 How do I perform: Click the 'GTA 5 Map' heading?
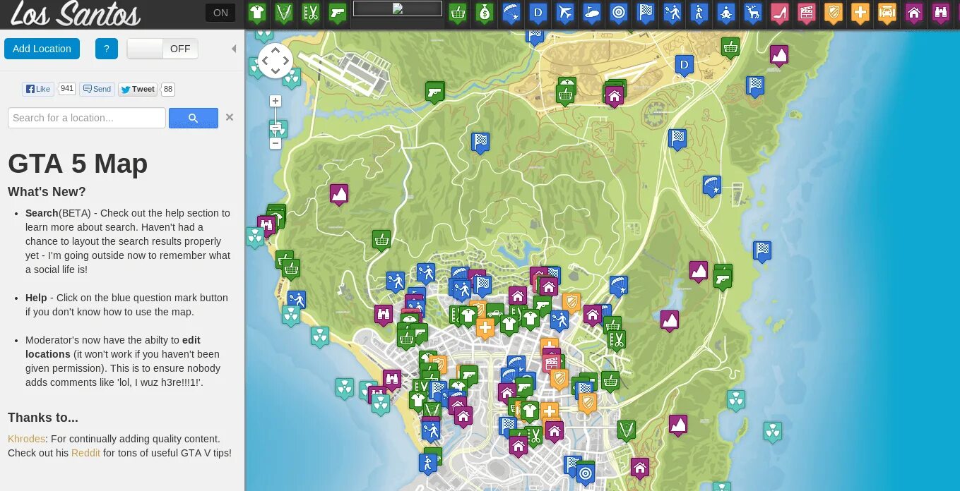tap(78, 164)
